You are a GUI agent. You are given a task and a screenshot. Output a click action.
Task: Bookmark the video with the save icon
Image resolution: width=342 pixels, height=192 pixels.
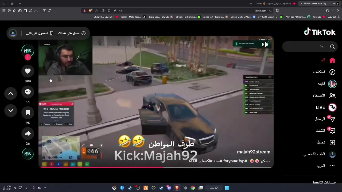coord(28,113)
